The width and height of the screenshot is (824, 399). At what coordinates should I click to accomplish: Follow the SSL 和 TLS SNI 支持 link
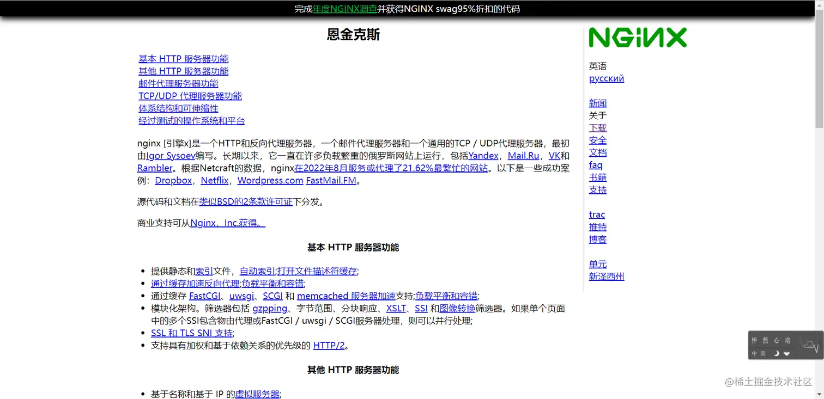click(x=192, y=333)
